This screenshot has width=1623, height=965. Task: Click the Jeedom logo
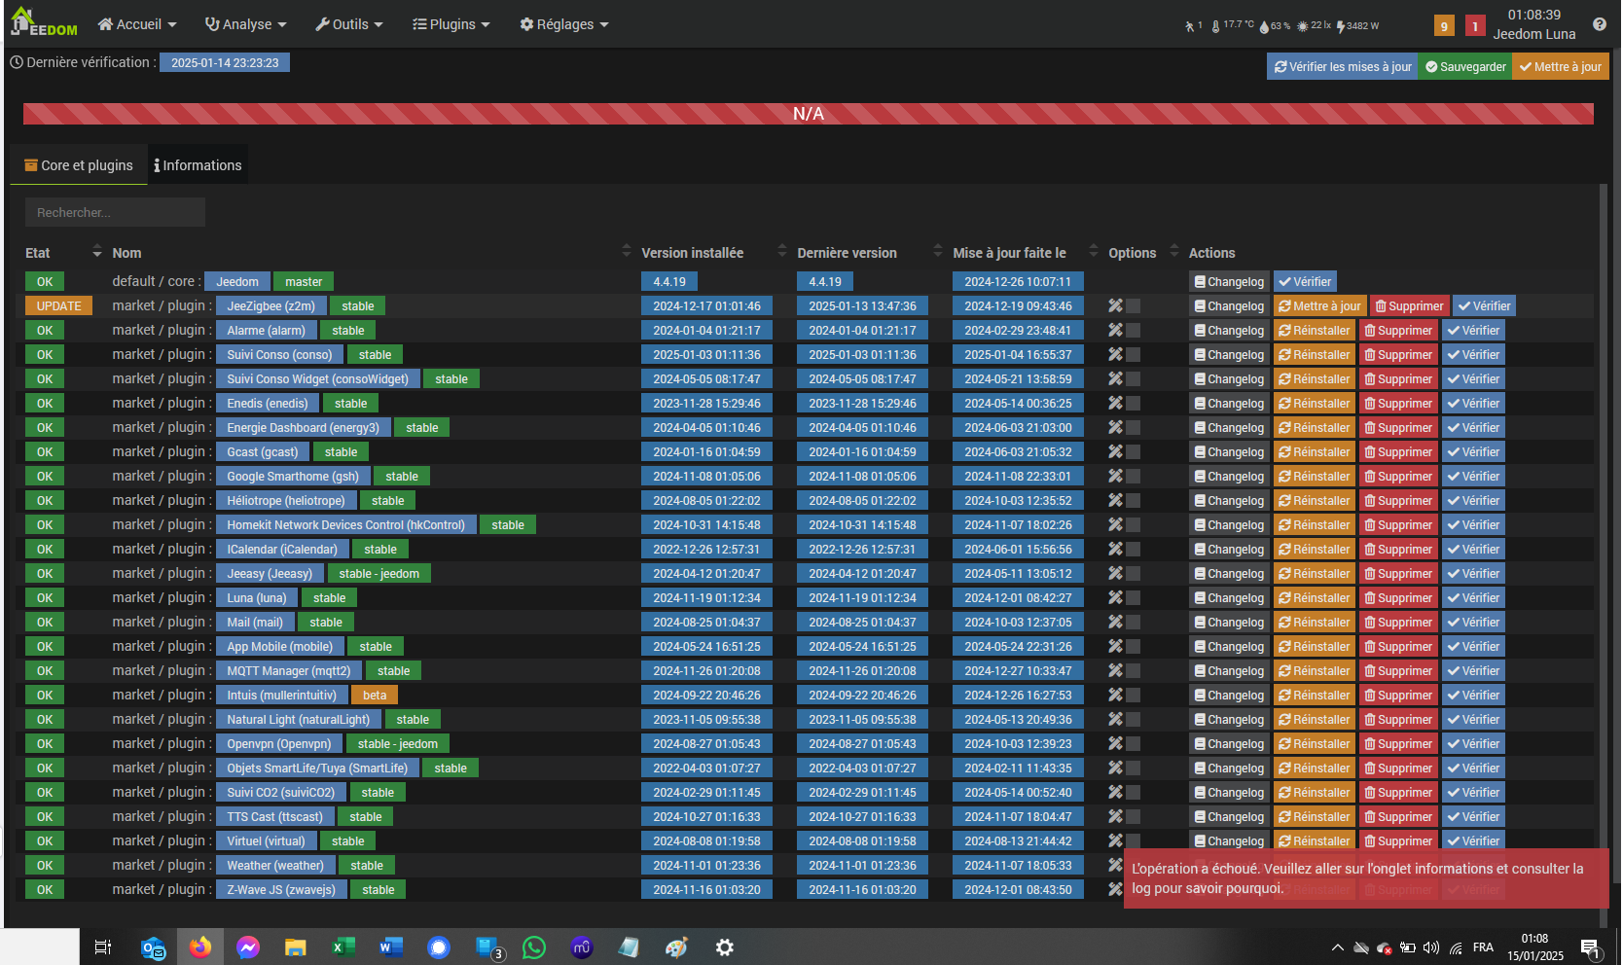[x=44, y=22]
